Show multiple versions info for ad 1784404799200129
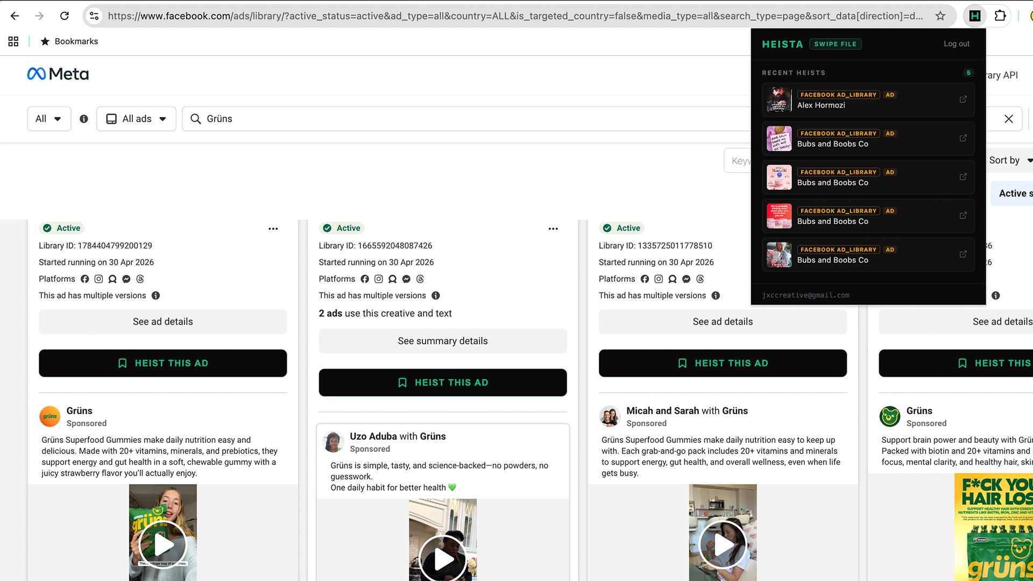 (155, 295)
